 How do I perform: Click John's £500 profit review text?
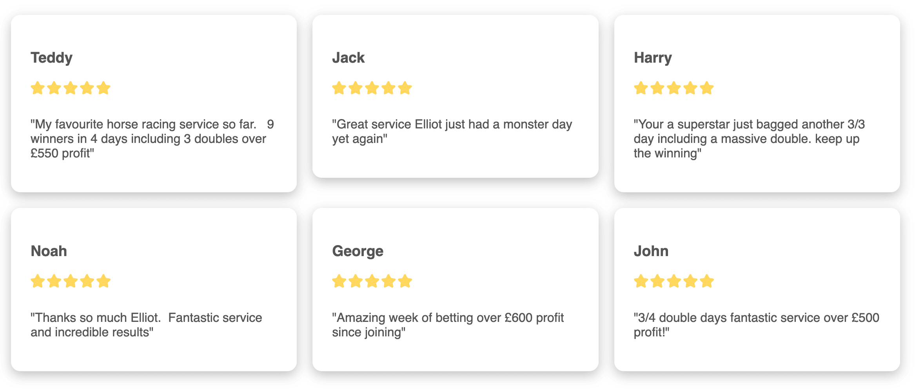(757, 325)
